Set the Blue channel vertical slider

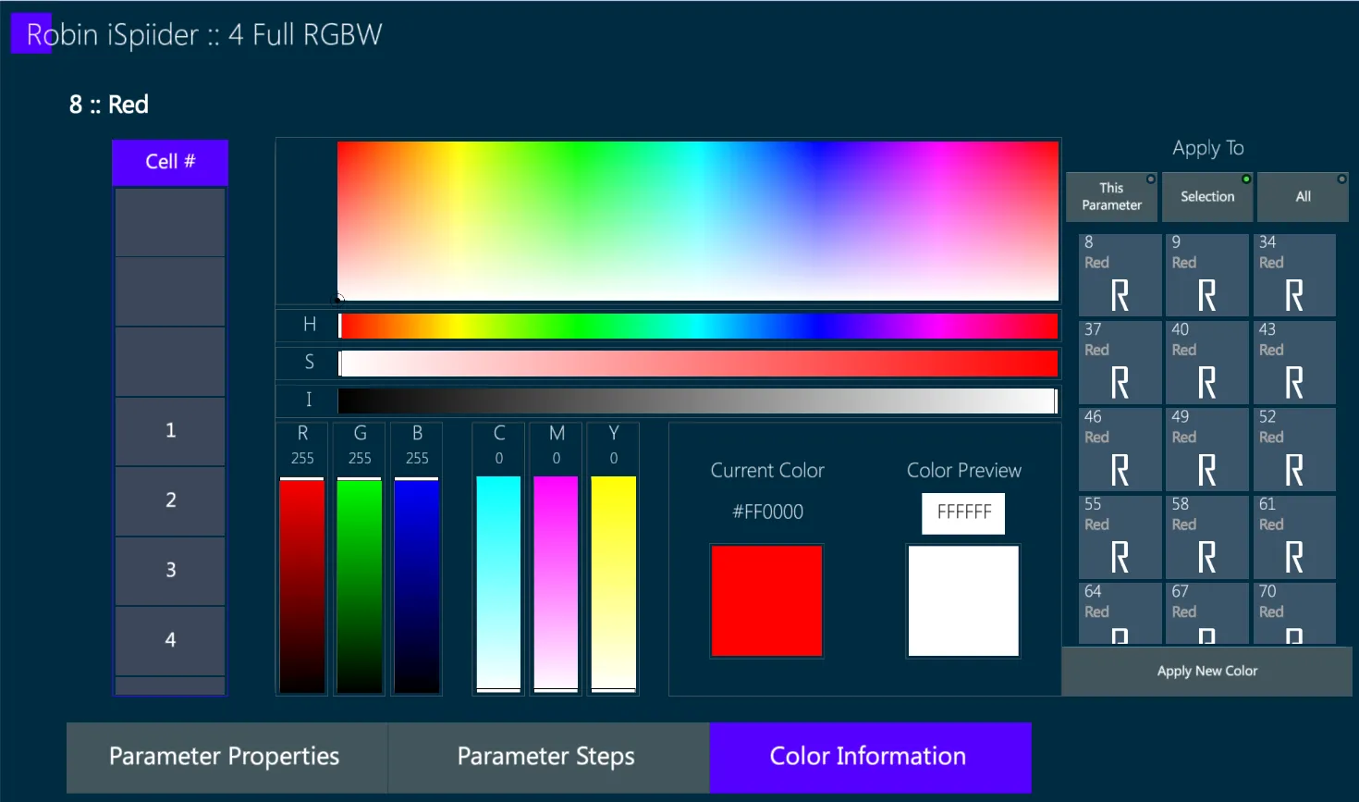(417, 585)
